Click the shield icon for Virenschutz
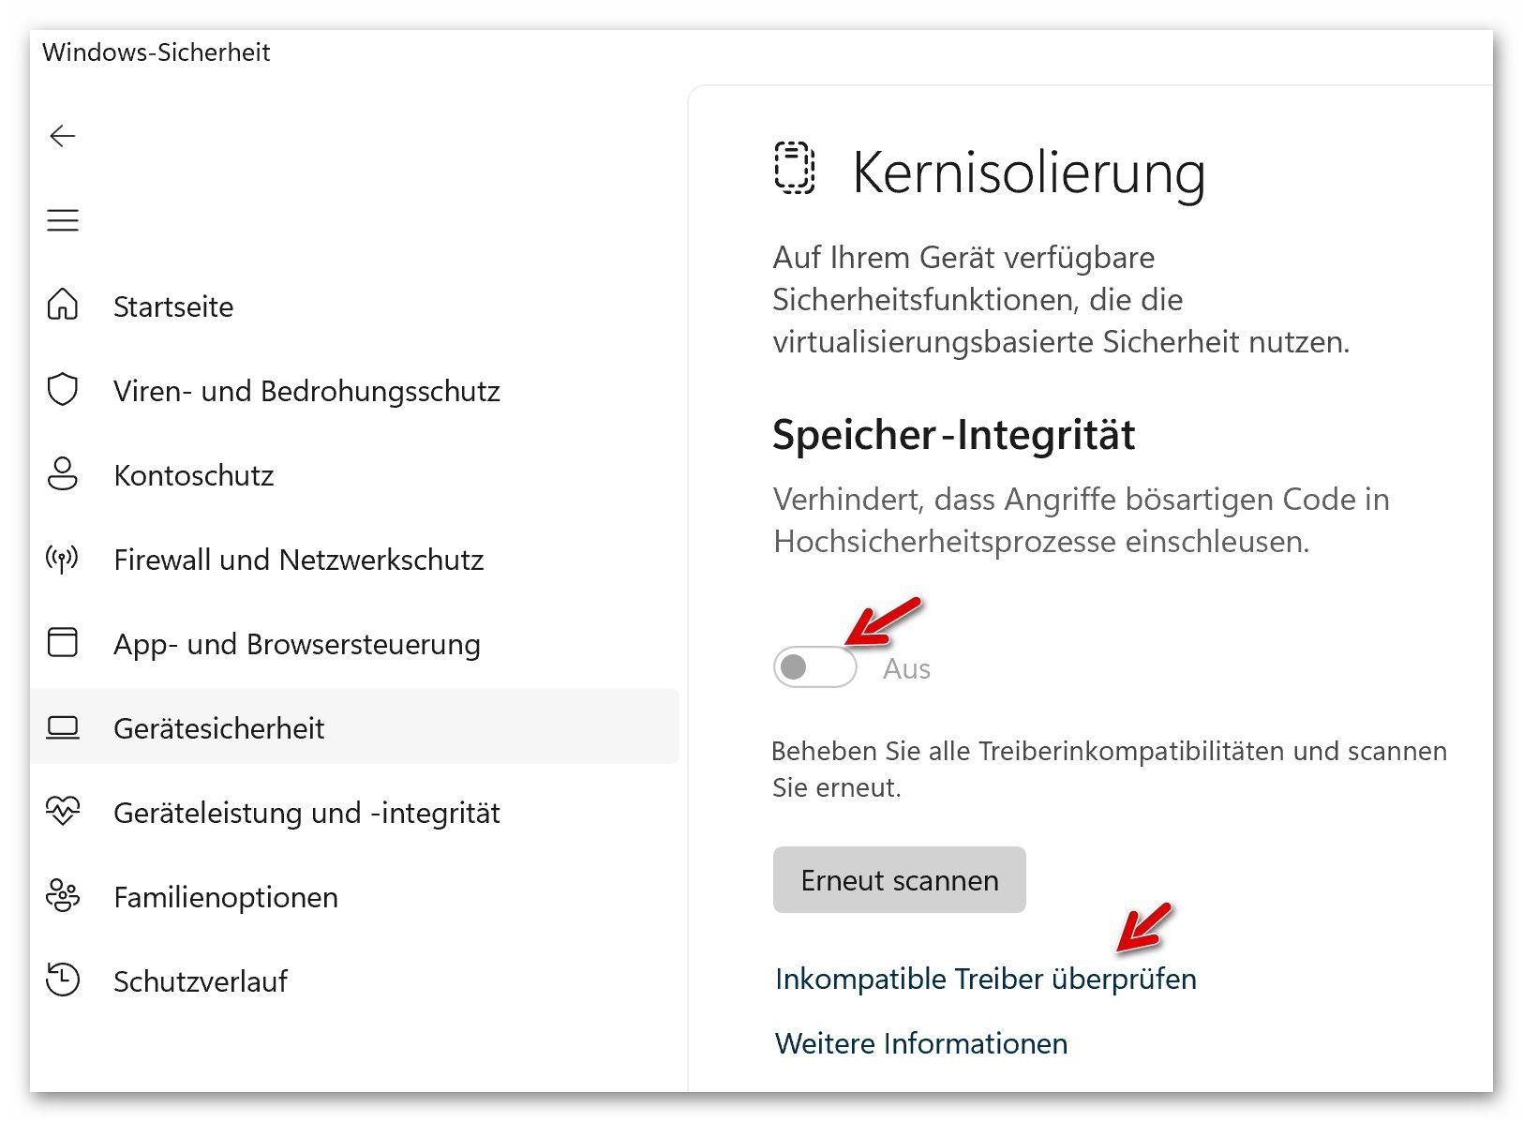This screenshot has height=1122, width=1523. [x=63, y=390]
